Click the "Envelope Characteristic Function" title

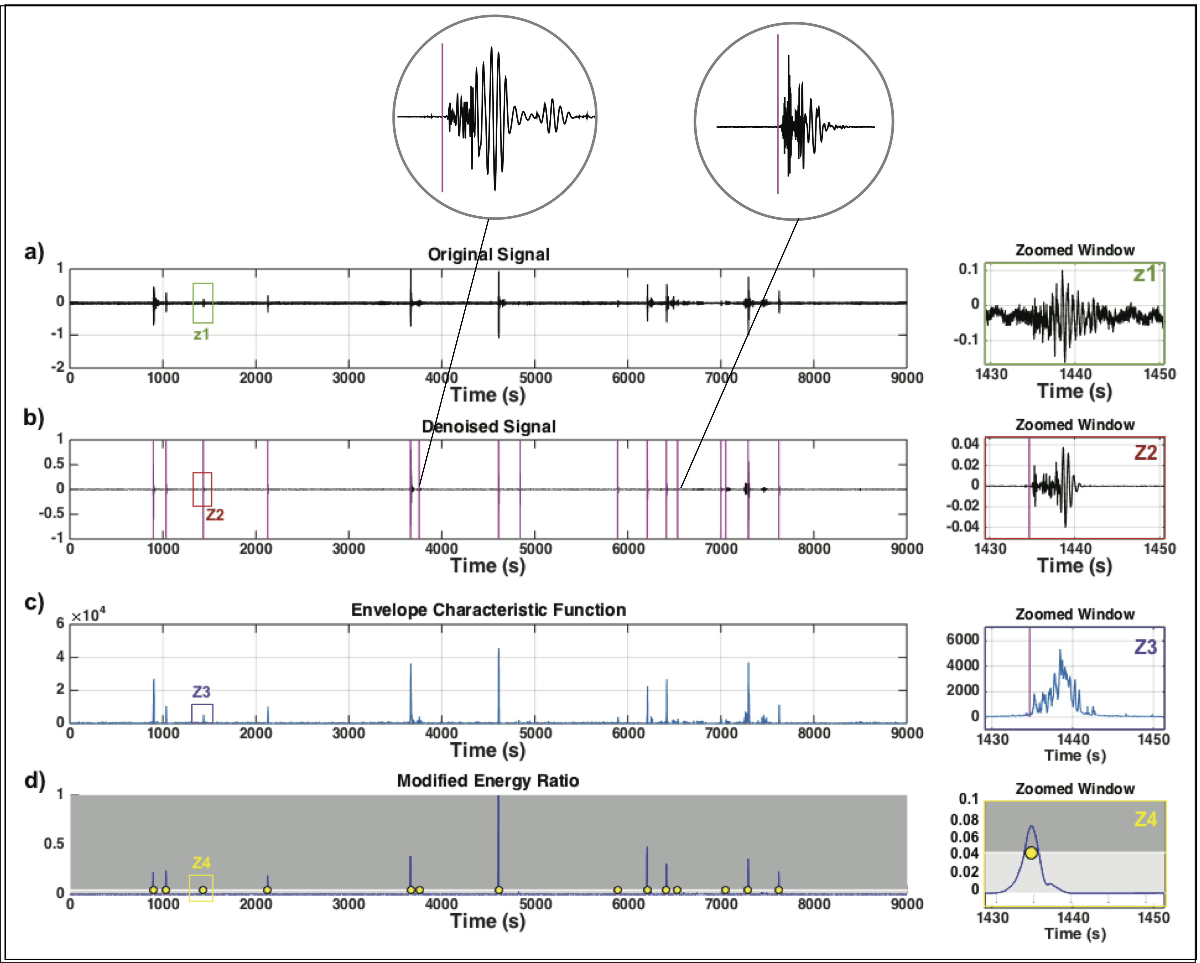click(x=488, y=610)
